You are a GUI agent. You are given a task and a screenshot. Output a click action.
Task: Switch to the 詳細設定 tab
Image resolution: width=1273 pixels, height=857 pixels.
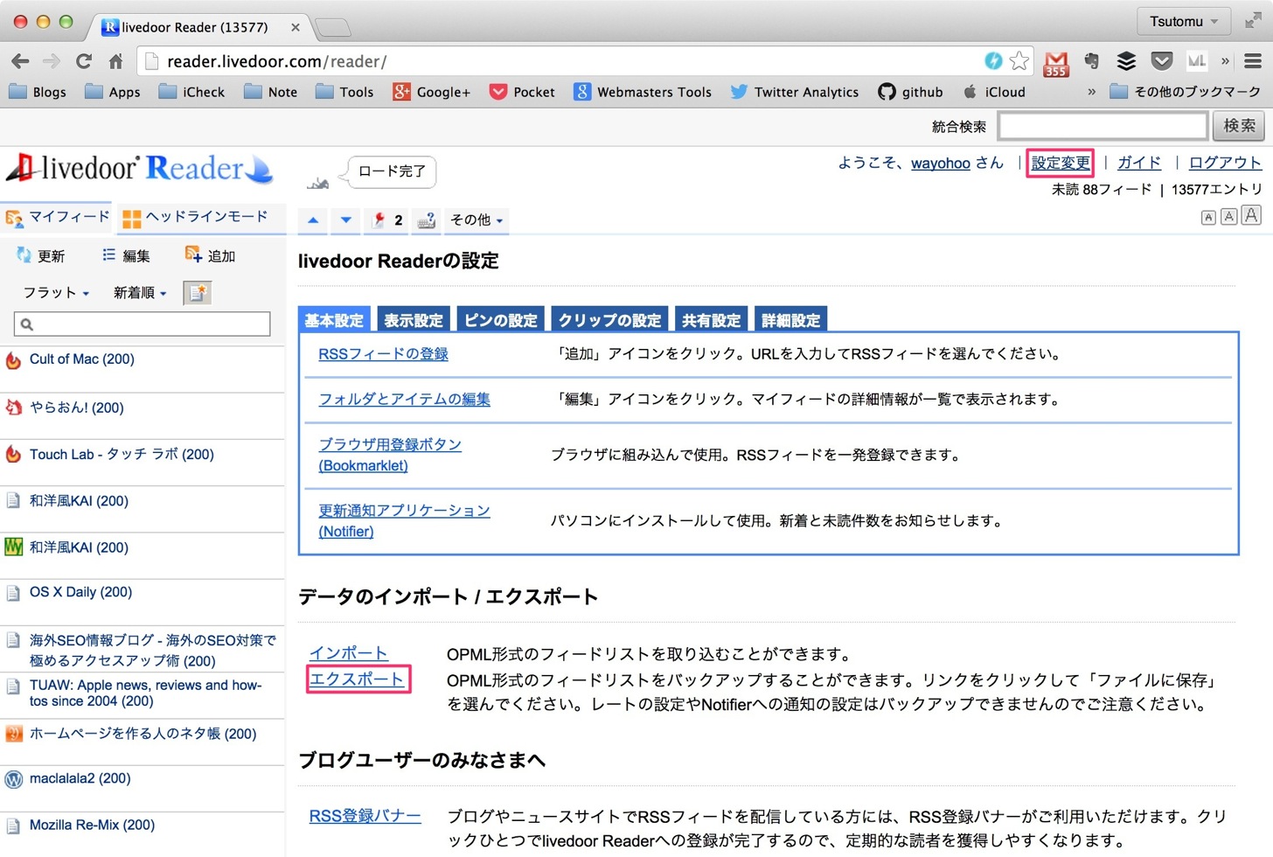(x=790, y=320)
